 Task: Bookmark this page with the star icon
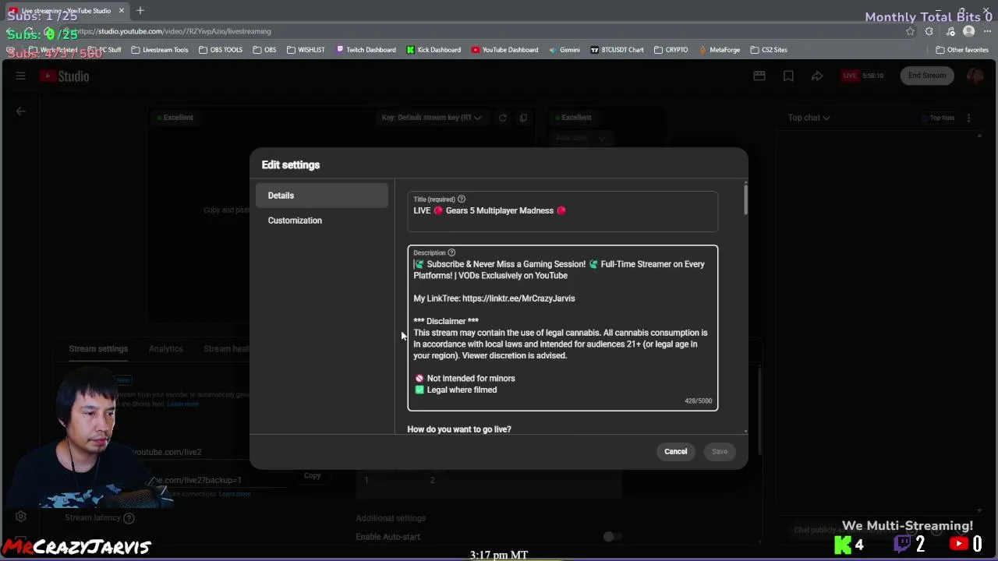coord(910,31)
